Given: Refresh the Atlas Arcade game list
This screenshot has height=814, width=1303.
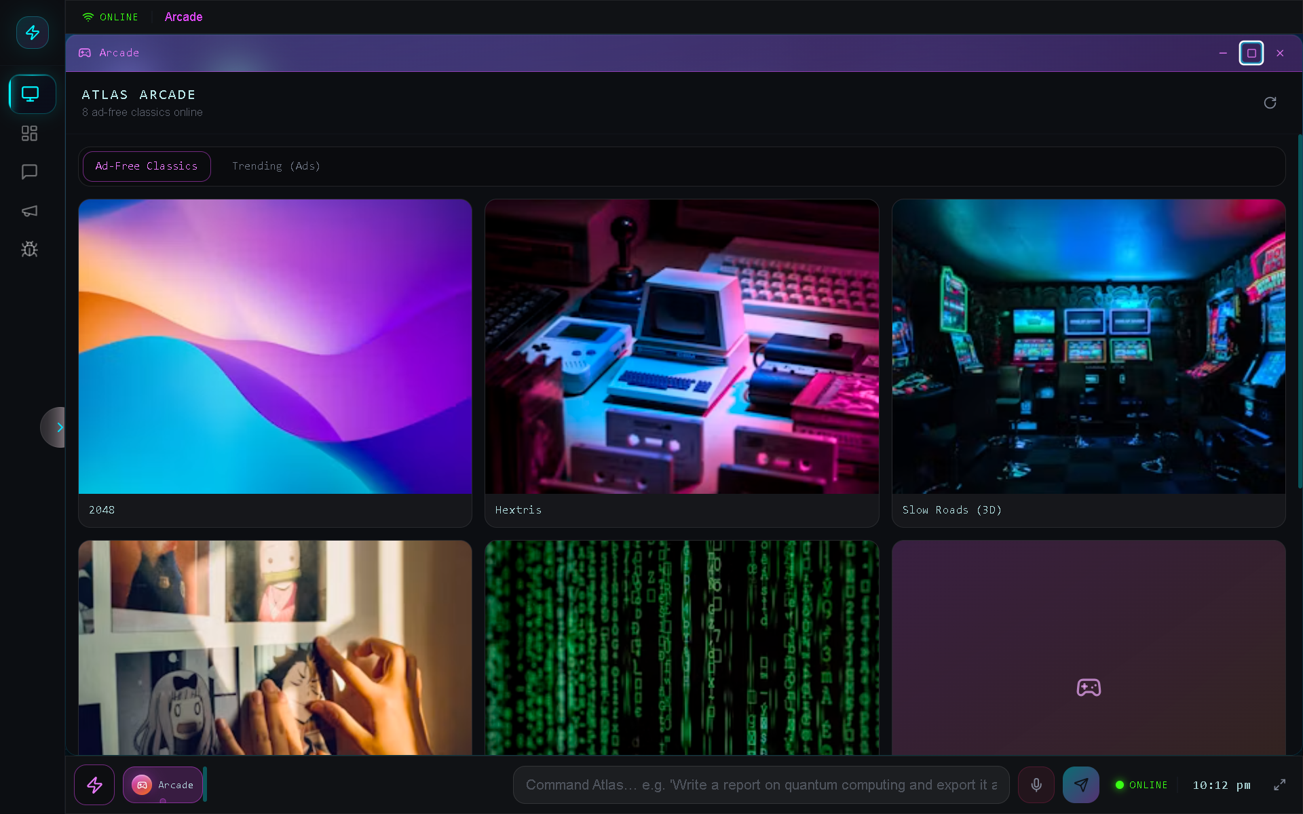Looking at the screenshot, I should tap(1270, 102).
